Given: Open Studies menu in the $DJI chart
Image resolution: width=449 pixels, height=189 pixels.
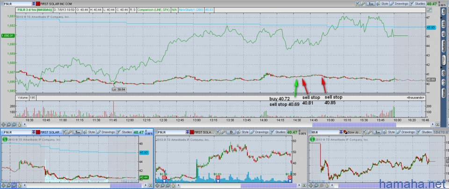Looking at the screenshot, I should click(x=425, y=132).
